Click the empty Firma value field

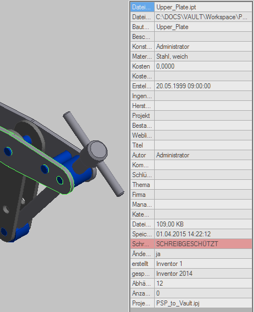click(203, 195)
